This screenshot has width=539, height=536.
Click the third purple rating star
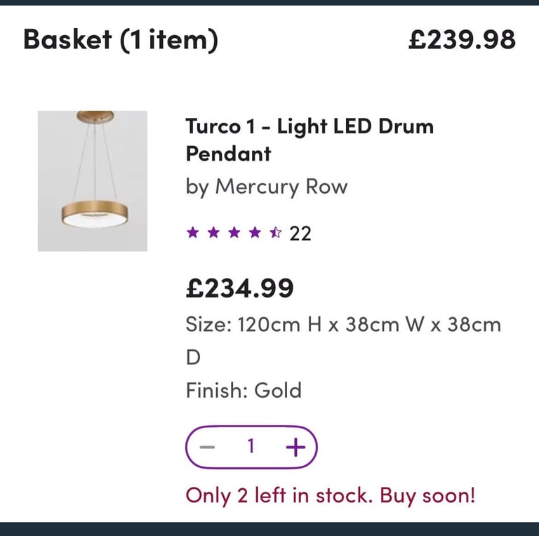point(234,233)
